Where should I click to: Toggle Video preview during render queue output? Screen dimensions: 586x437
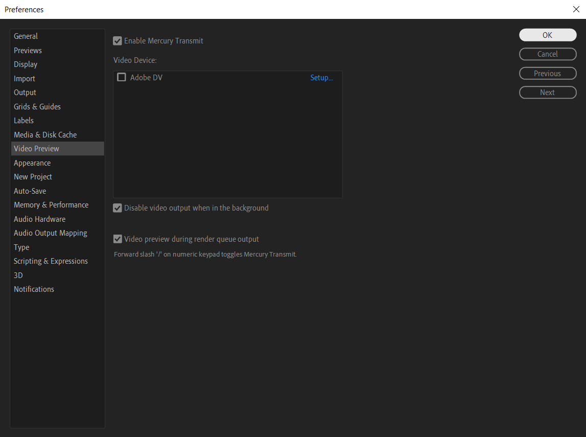coord(118,239)
